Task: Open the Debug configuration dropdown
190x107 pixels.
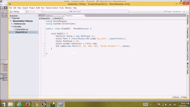Action: 20,12
